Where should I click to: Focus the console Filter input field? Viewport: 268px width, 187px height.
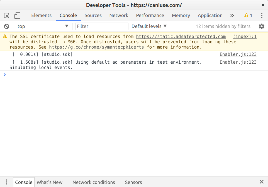pos(102,26)
